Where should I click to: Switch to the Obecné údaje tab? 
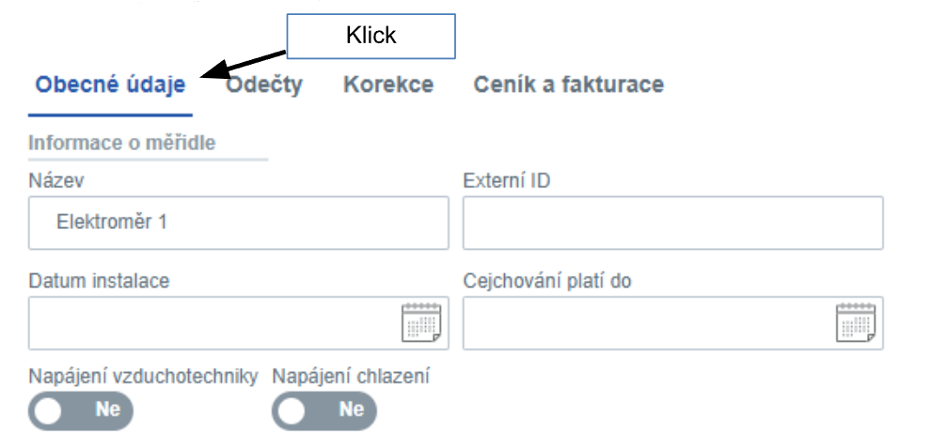pyautogui.click(x=110, y=85)
